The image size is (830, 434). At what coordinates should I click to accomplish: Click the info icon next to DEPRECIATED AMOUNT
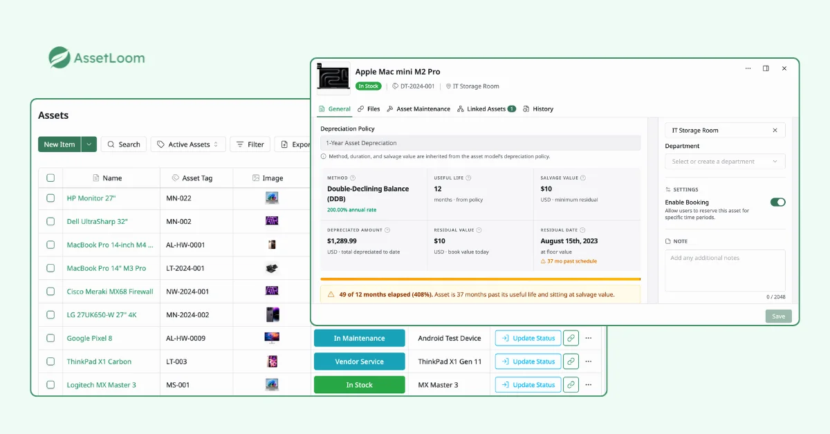(x=387, y=230)
